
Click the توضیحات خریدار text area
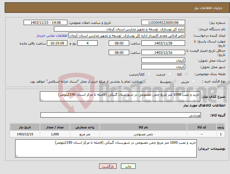point(106,148)
